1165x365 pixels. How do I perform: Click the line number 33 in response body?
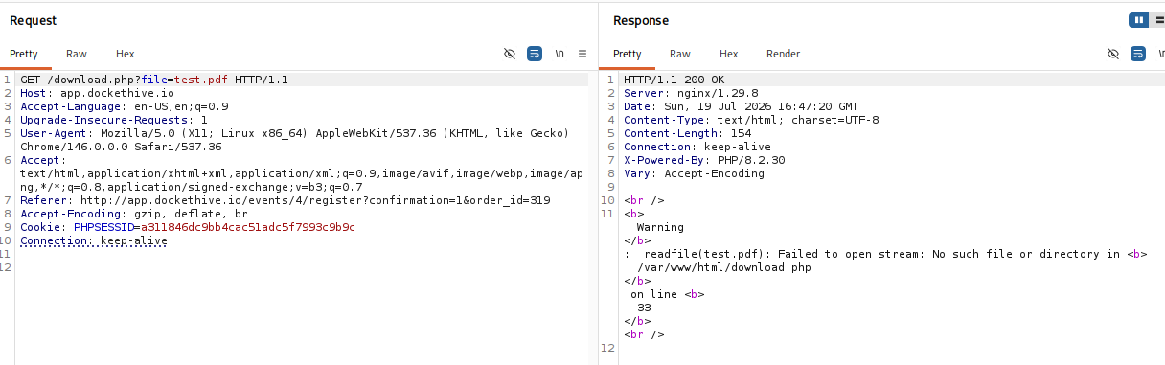click(x=644, y=308)
